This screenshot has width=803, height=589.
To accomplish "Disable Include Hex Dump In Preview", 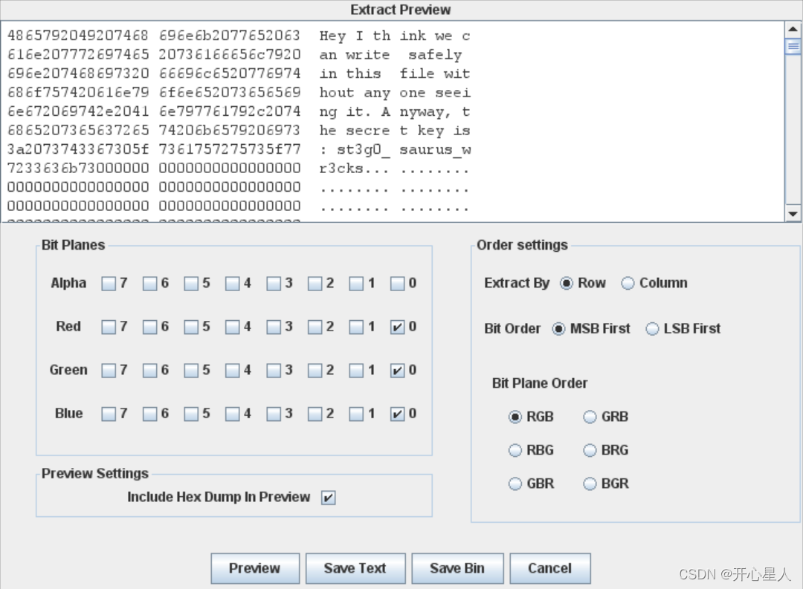I will coord(329,498).
